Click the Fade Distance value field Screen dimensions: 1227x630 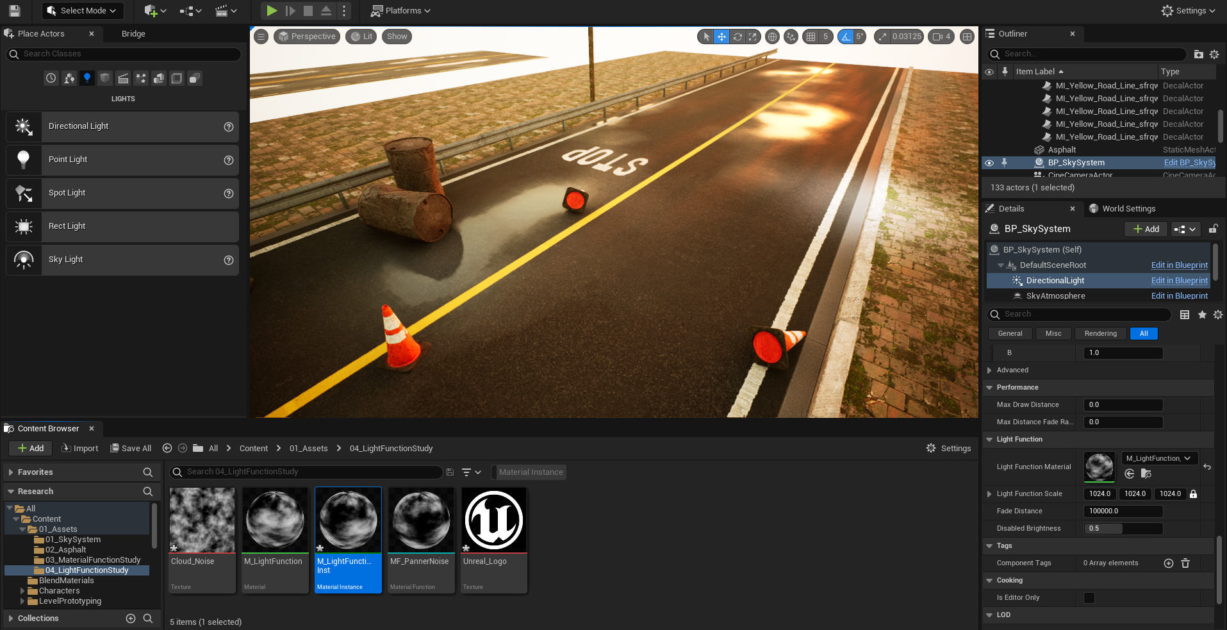[1123, 511]
